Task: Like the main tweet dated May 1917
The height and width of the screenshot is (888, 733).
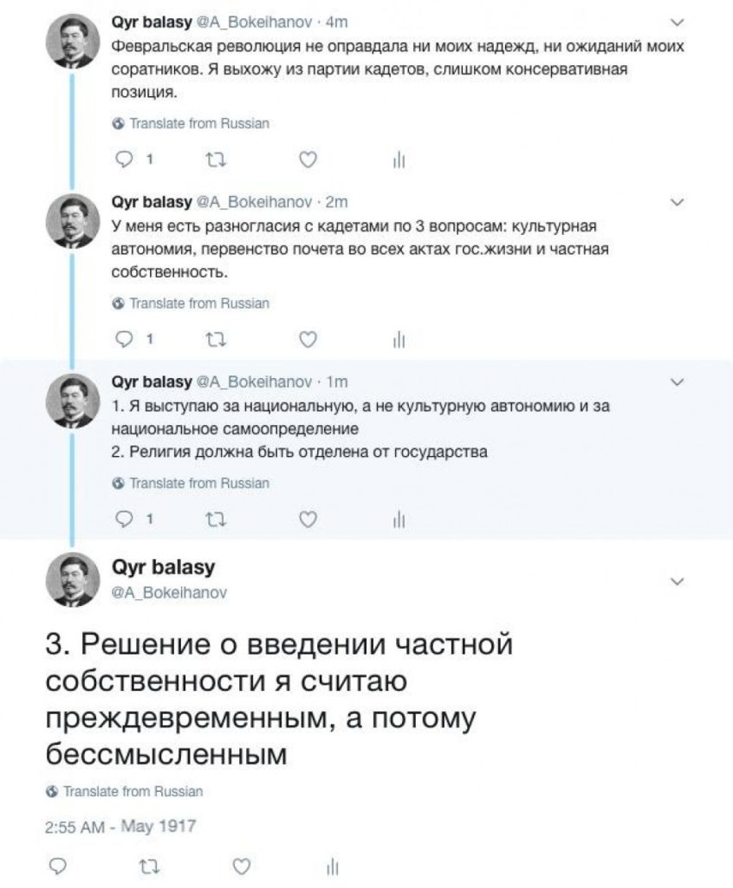Action: [241, 865]
